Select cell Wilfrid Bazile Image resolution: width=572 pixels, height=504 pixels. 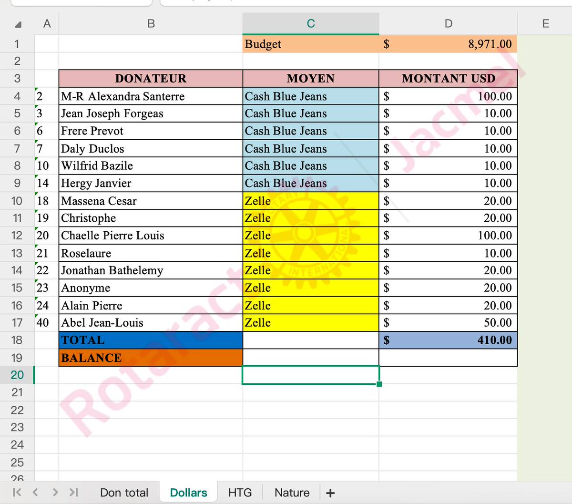click(151, 166)
